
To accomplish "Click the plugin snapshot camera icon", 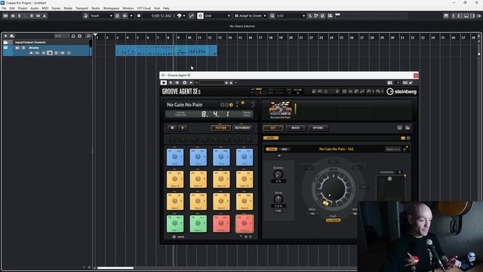I will point(389,82).
